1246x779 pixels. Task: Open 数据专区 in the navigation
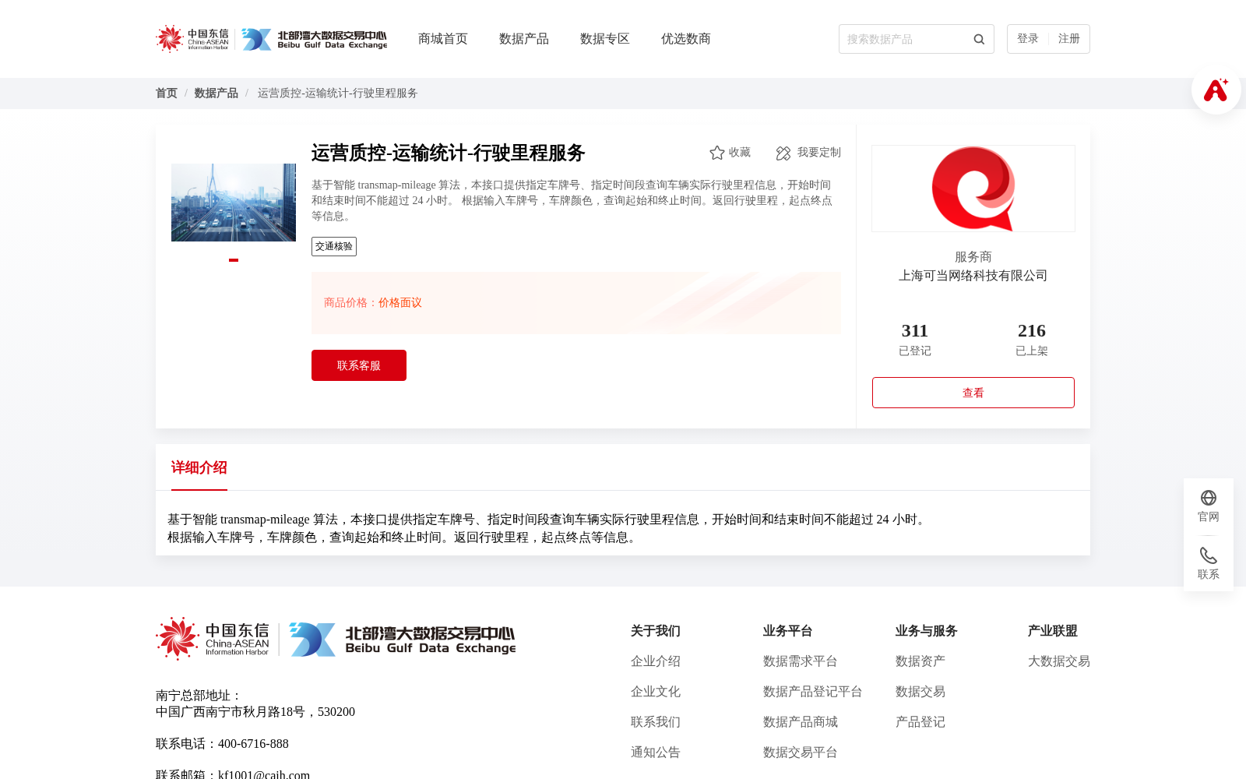[x=605, y=39]
